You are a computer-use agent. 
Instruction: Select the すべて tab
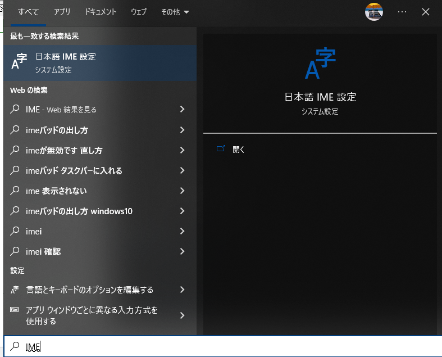point(28,12)
